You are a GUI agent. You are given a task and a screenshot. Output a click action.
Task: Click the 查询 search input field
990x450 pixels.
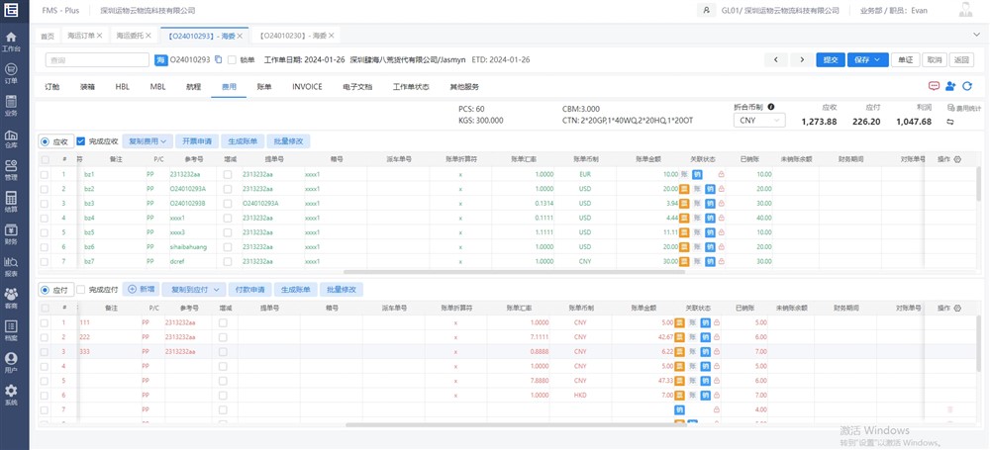pos(96,60)
